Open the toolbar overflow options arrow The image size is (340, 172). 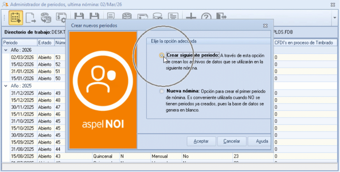335,18
